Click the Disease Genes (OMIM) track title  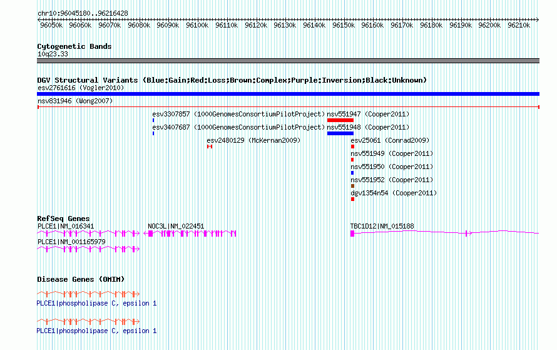click(81, 279)
